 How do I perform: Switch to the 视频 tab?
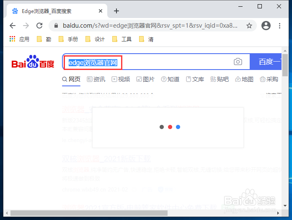tap(121, 79)
